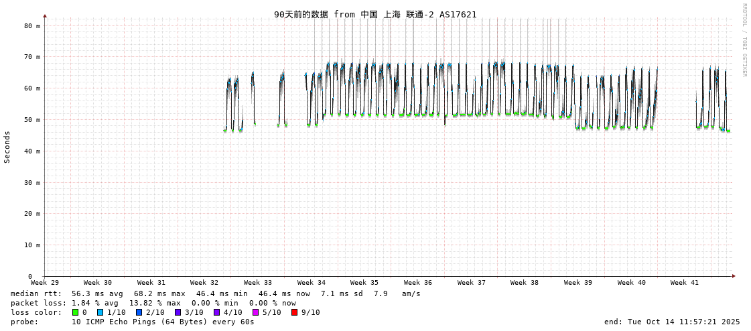Screen dimensions: 751x331
Task: Select the violet 4/10 loss swatch
Action: click(x=217, y=312)
